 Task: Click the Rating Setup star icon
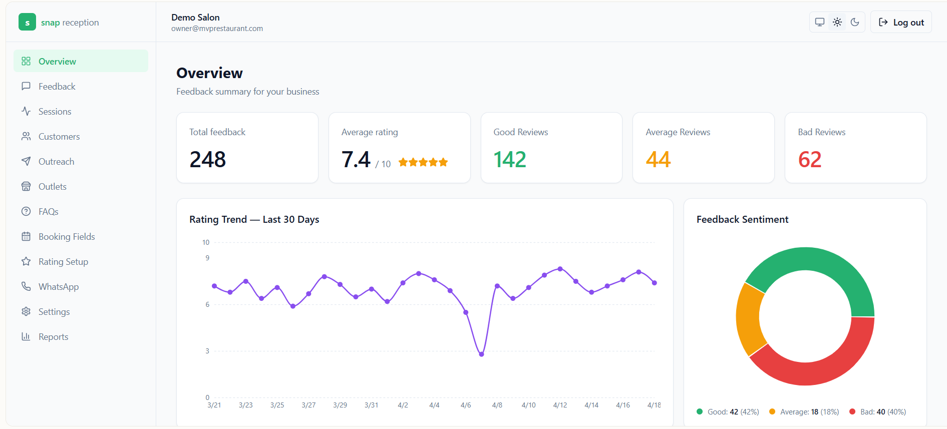pyautogui.click(x=26, y=261)
